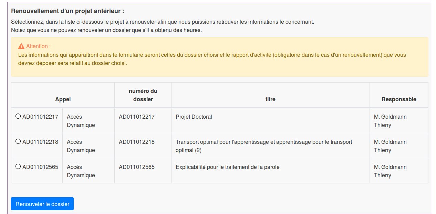Click the Accès Dynamique cell in last row
436x214 pixels.
[x=80, y=171]
